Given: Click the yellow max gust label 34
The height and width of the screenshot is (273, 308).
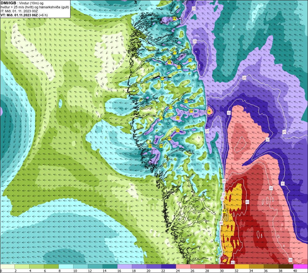Looking at the screenshot, I should pyautogui.click(x=209, y=111).
